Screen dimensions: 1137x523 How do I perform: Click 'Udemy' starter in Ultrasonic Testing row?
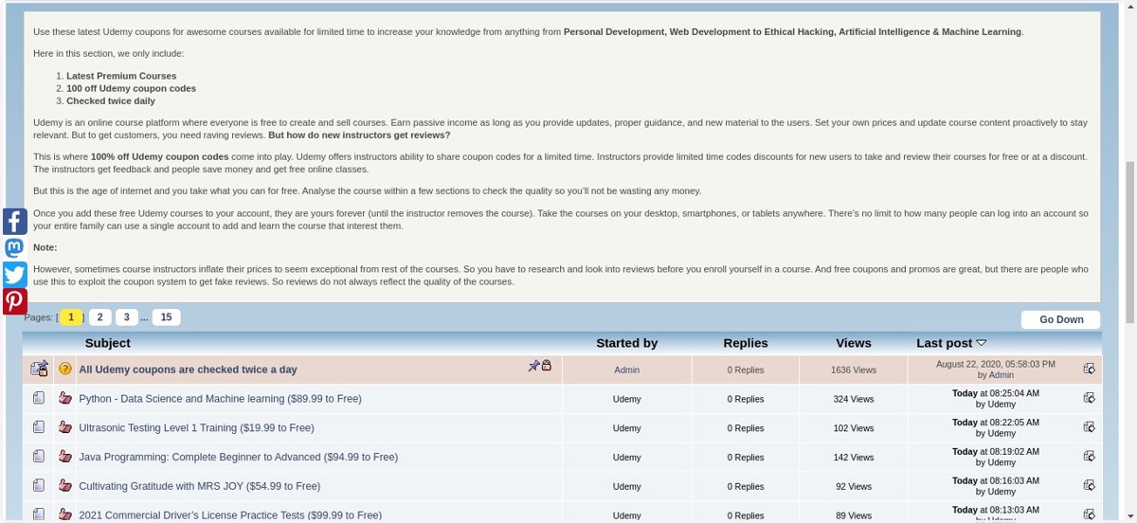tap(626, 428)
